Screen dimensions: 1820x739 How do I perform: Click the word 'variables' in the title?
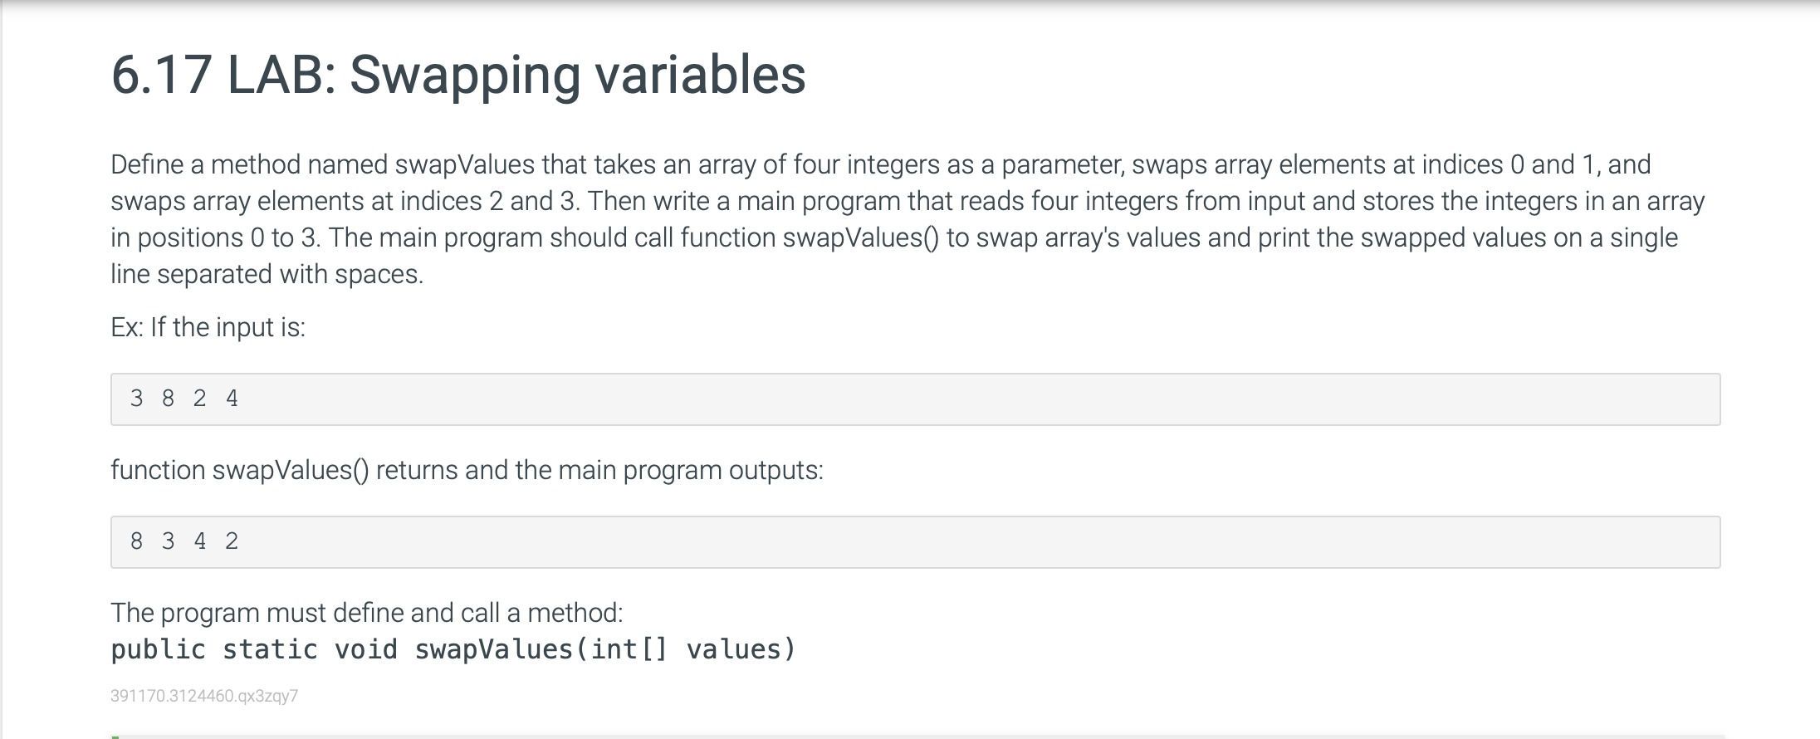tap(701, 75)
